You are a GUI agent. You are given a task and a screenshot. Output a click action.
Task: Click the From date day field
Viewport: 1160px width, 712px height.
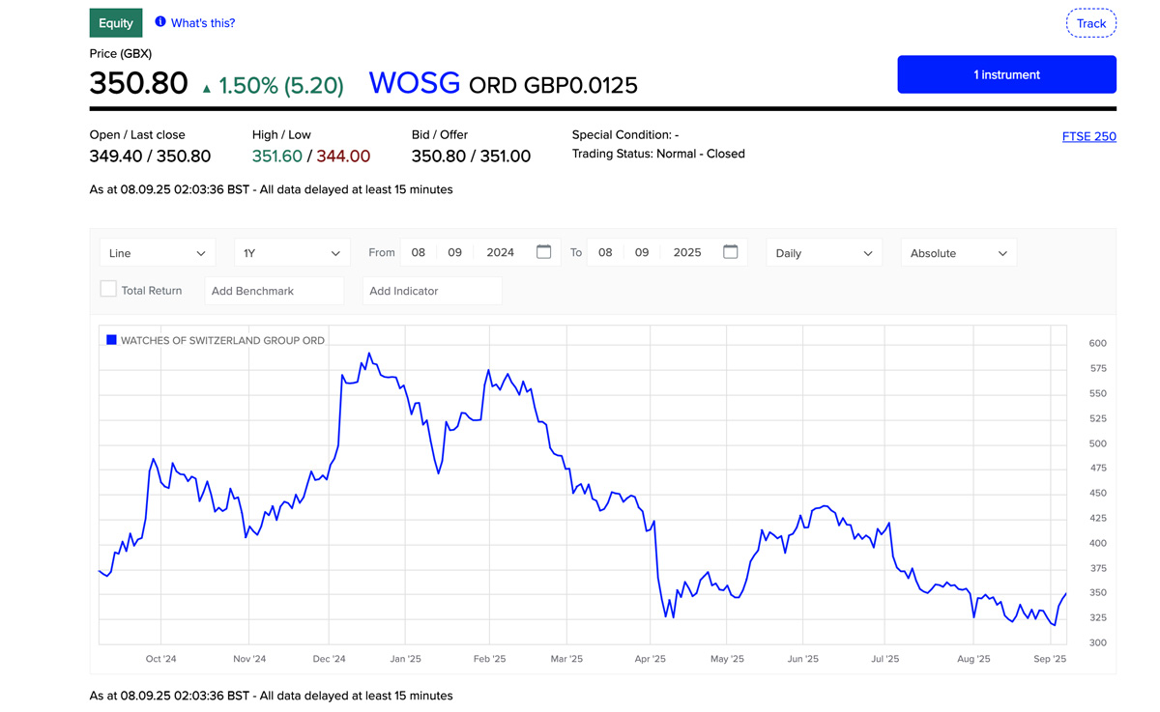419,253
